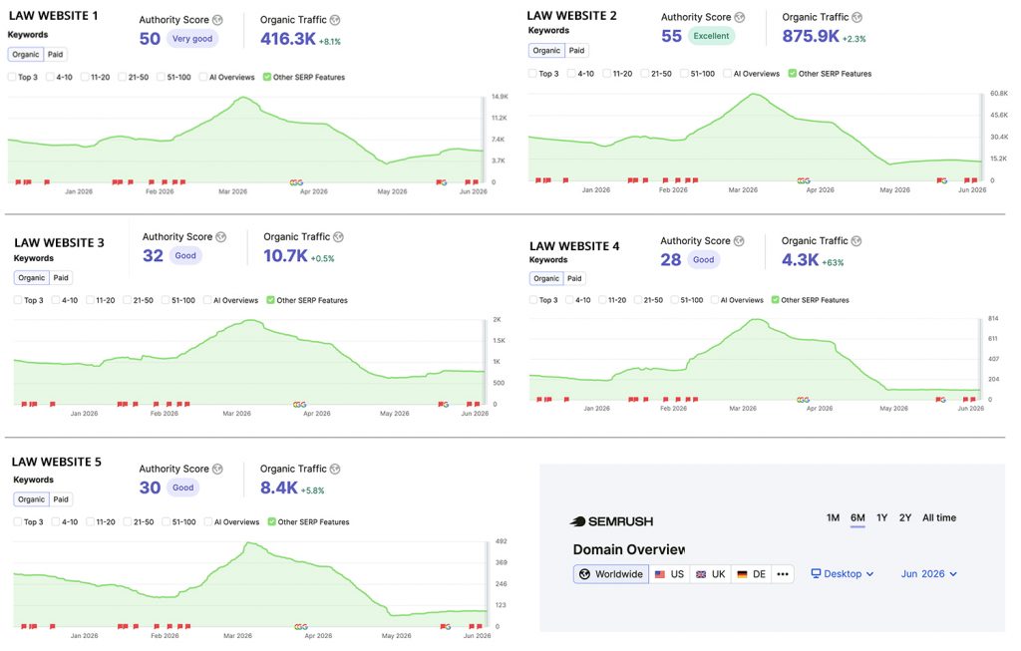Click Google update marker on Law Website 2 chart
The image size is (1021, 651).
click(x=805, y=180)
